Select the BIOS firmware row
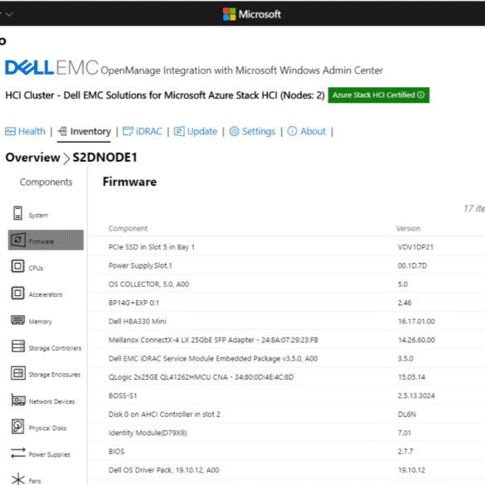The width and height of the screenshot is (485, 485). 286,451
